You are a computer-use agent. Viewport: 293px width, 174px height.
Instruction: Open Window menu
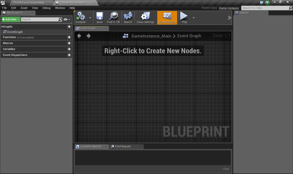(x=60, y=8)
